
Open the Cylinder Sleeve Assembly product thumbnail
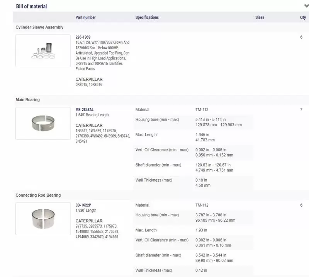pos(43,51)
